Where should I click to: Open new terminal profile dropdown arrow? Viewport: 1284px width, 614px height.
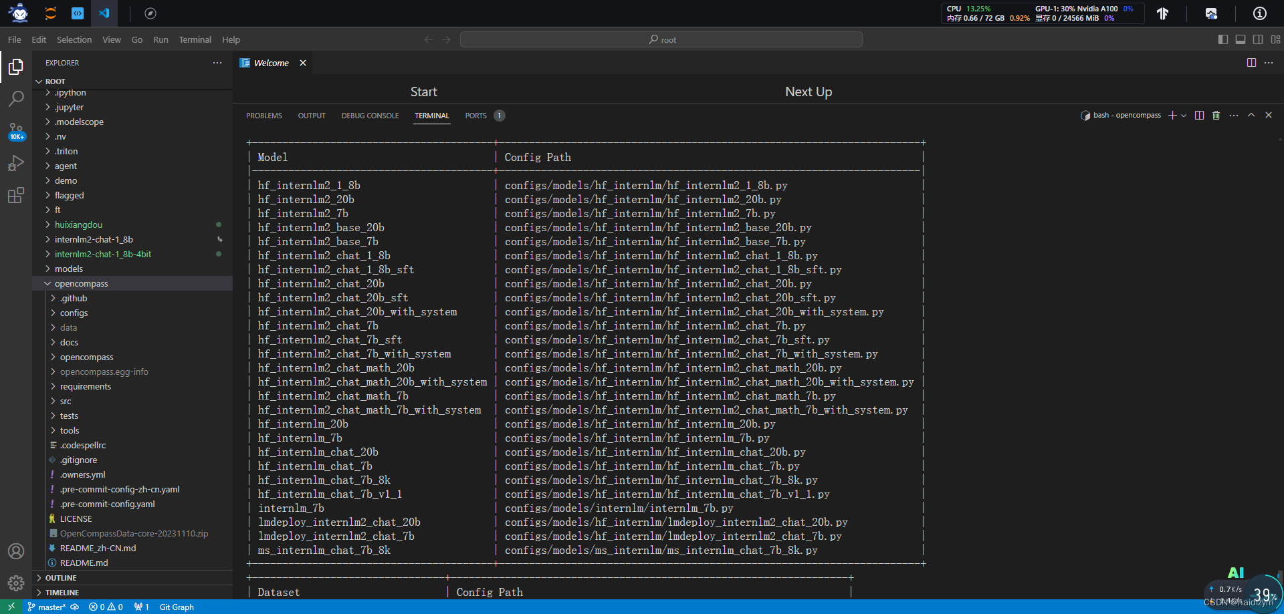tap(1184, 116)
